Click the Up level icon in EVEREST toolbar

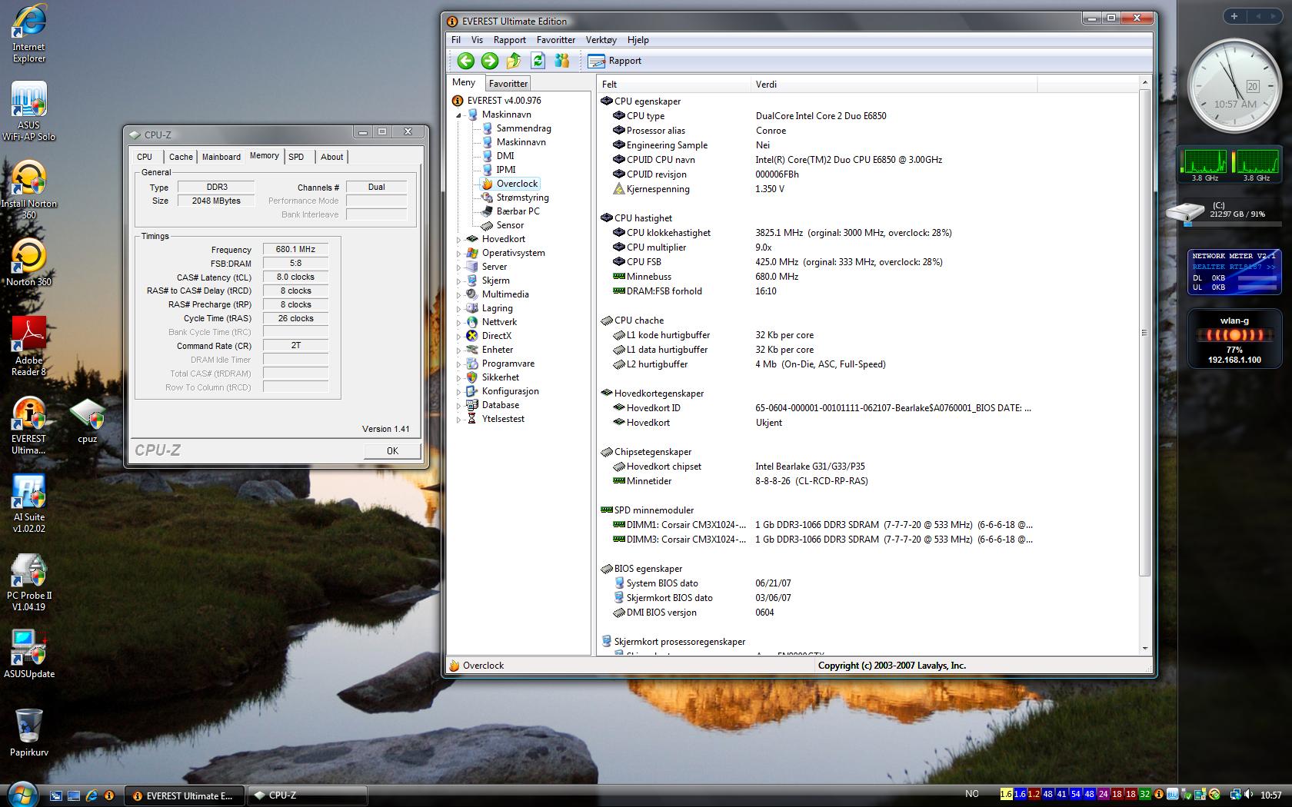(x=514, y=61)
